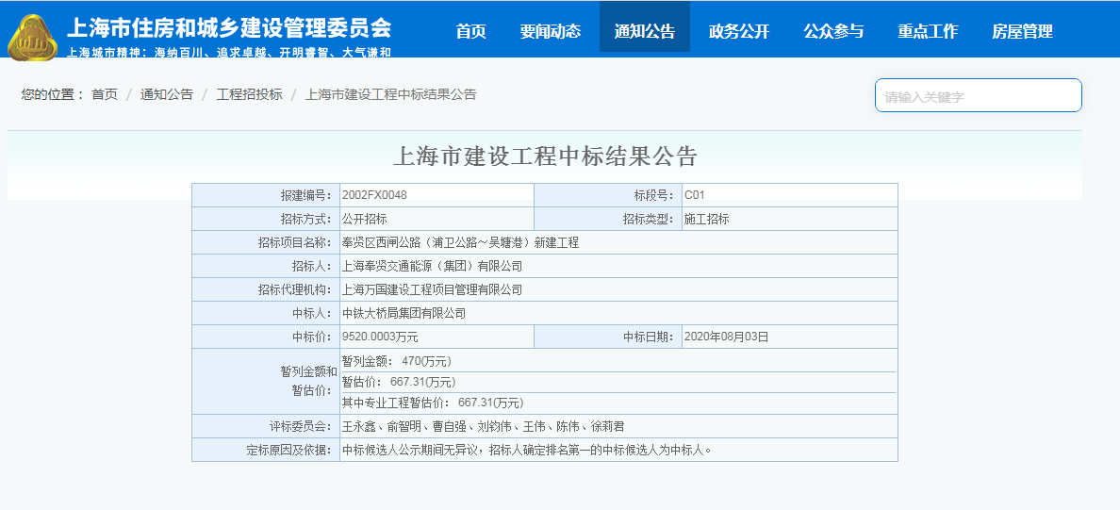Image resolution: width=1120 pixels, height=510 pixels.
Task: Open the 政务公开 navigation item
Action: pyautogui.click(x=739, y=31)
